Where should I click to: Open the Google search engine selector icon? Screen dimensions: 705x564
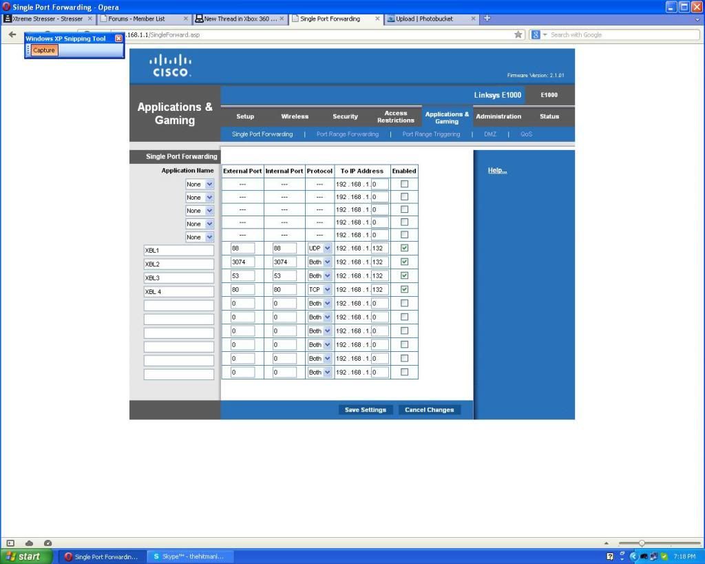coord(536,34)
